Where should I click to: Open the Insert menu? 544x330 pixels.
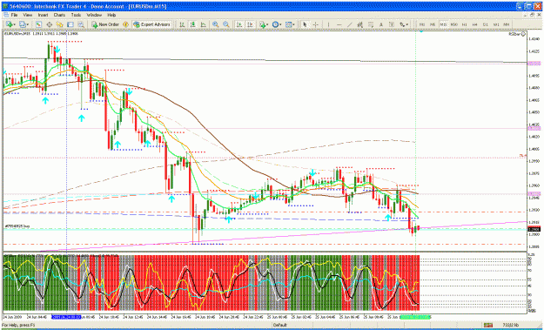[x=43, y=16]
